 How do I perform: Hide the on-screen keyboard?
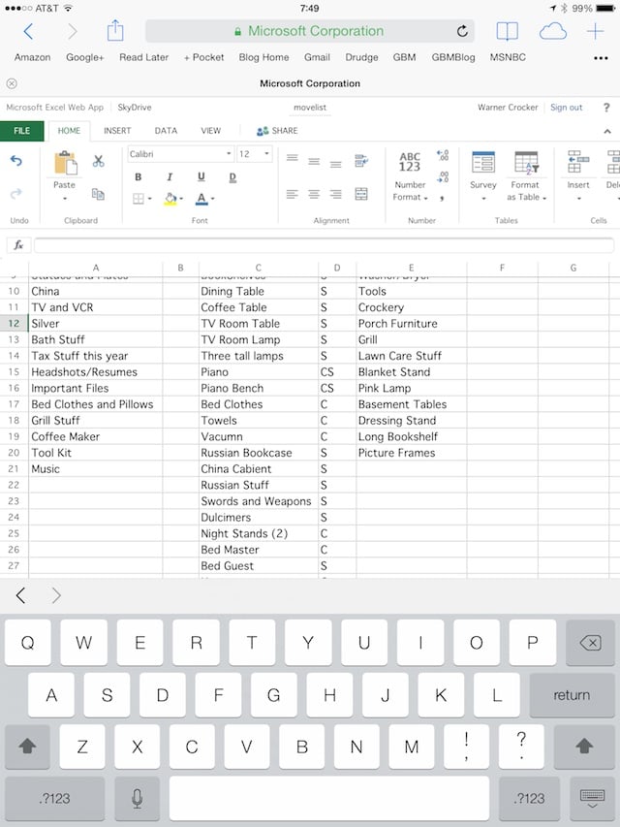(592, 799)
